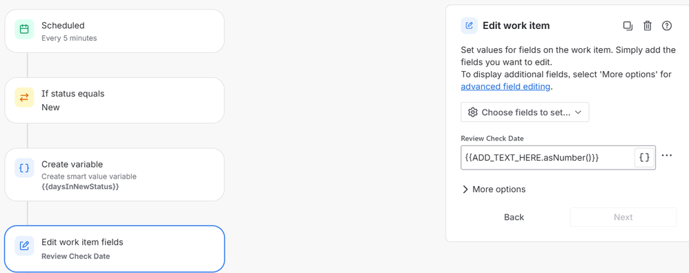
Task: Click the gear icon in Choose fields dropdown
Action: click(473, 112)
